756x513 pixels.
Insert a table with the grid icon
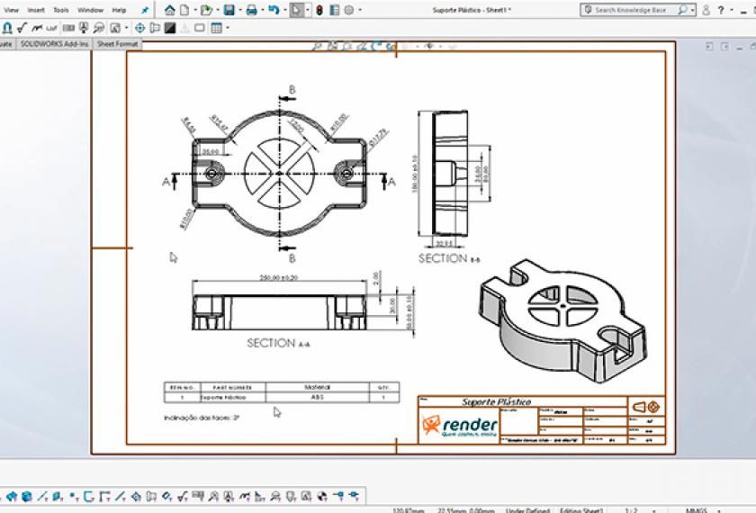point(217,28)
